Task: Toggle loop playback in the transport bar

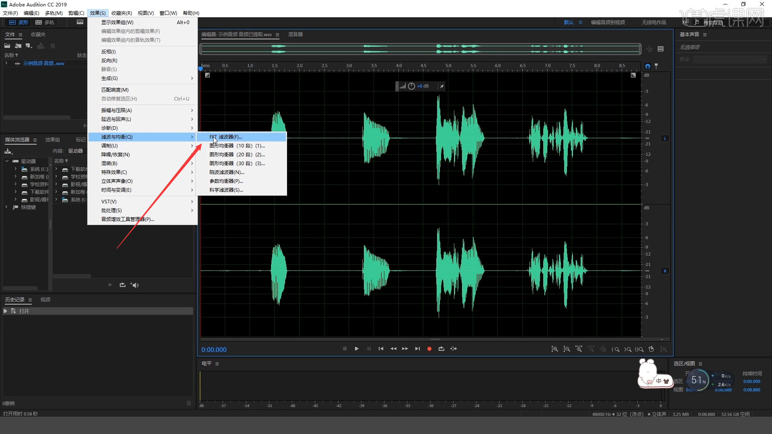Action: [441, 349]
